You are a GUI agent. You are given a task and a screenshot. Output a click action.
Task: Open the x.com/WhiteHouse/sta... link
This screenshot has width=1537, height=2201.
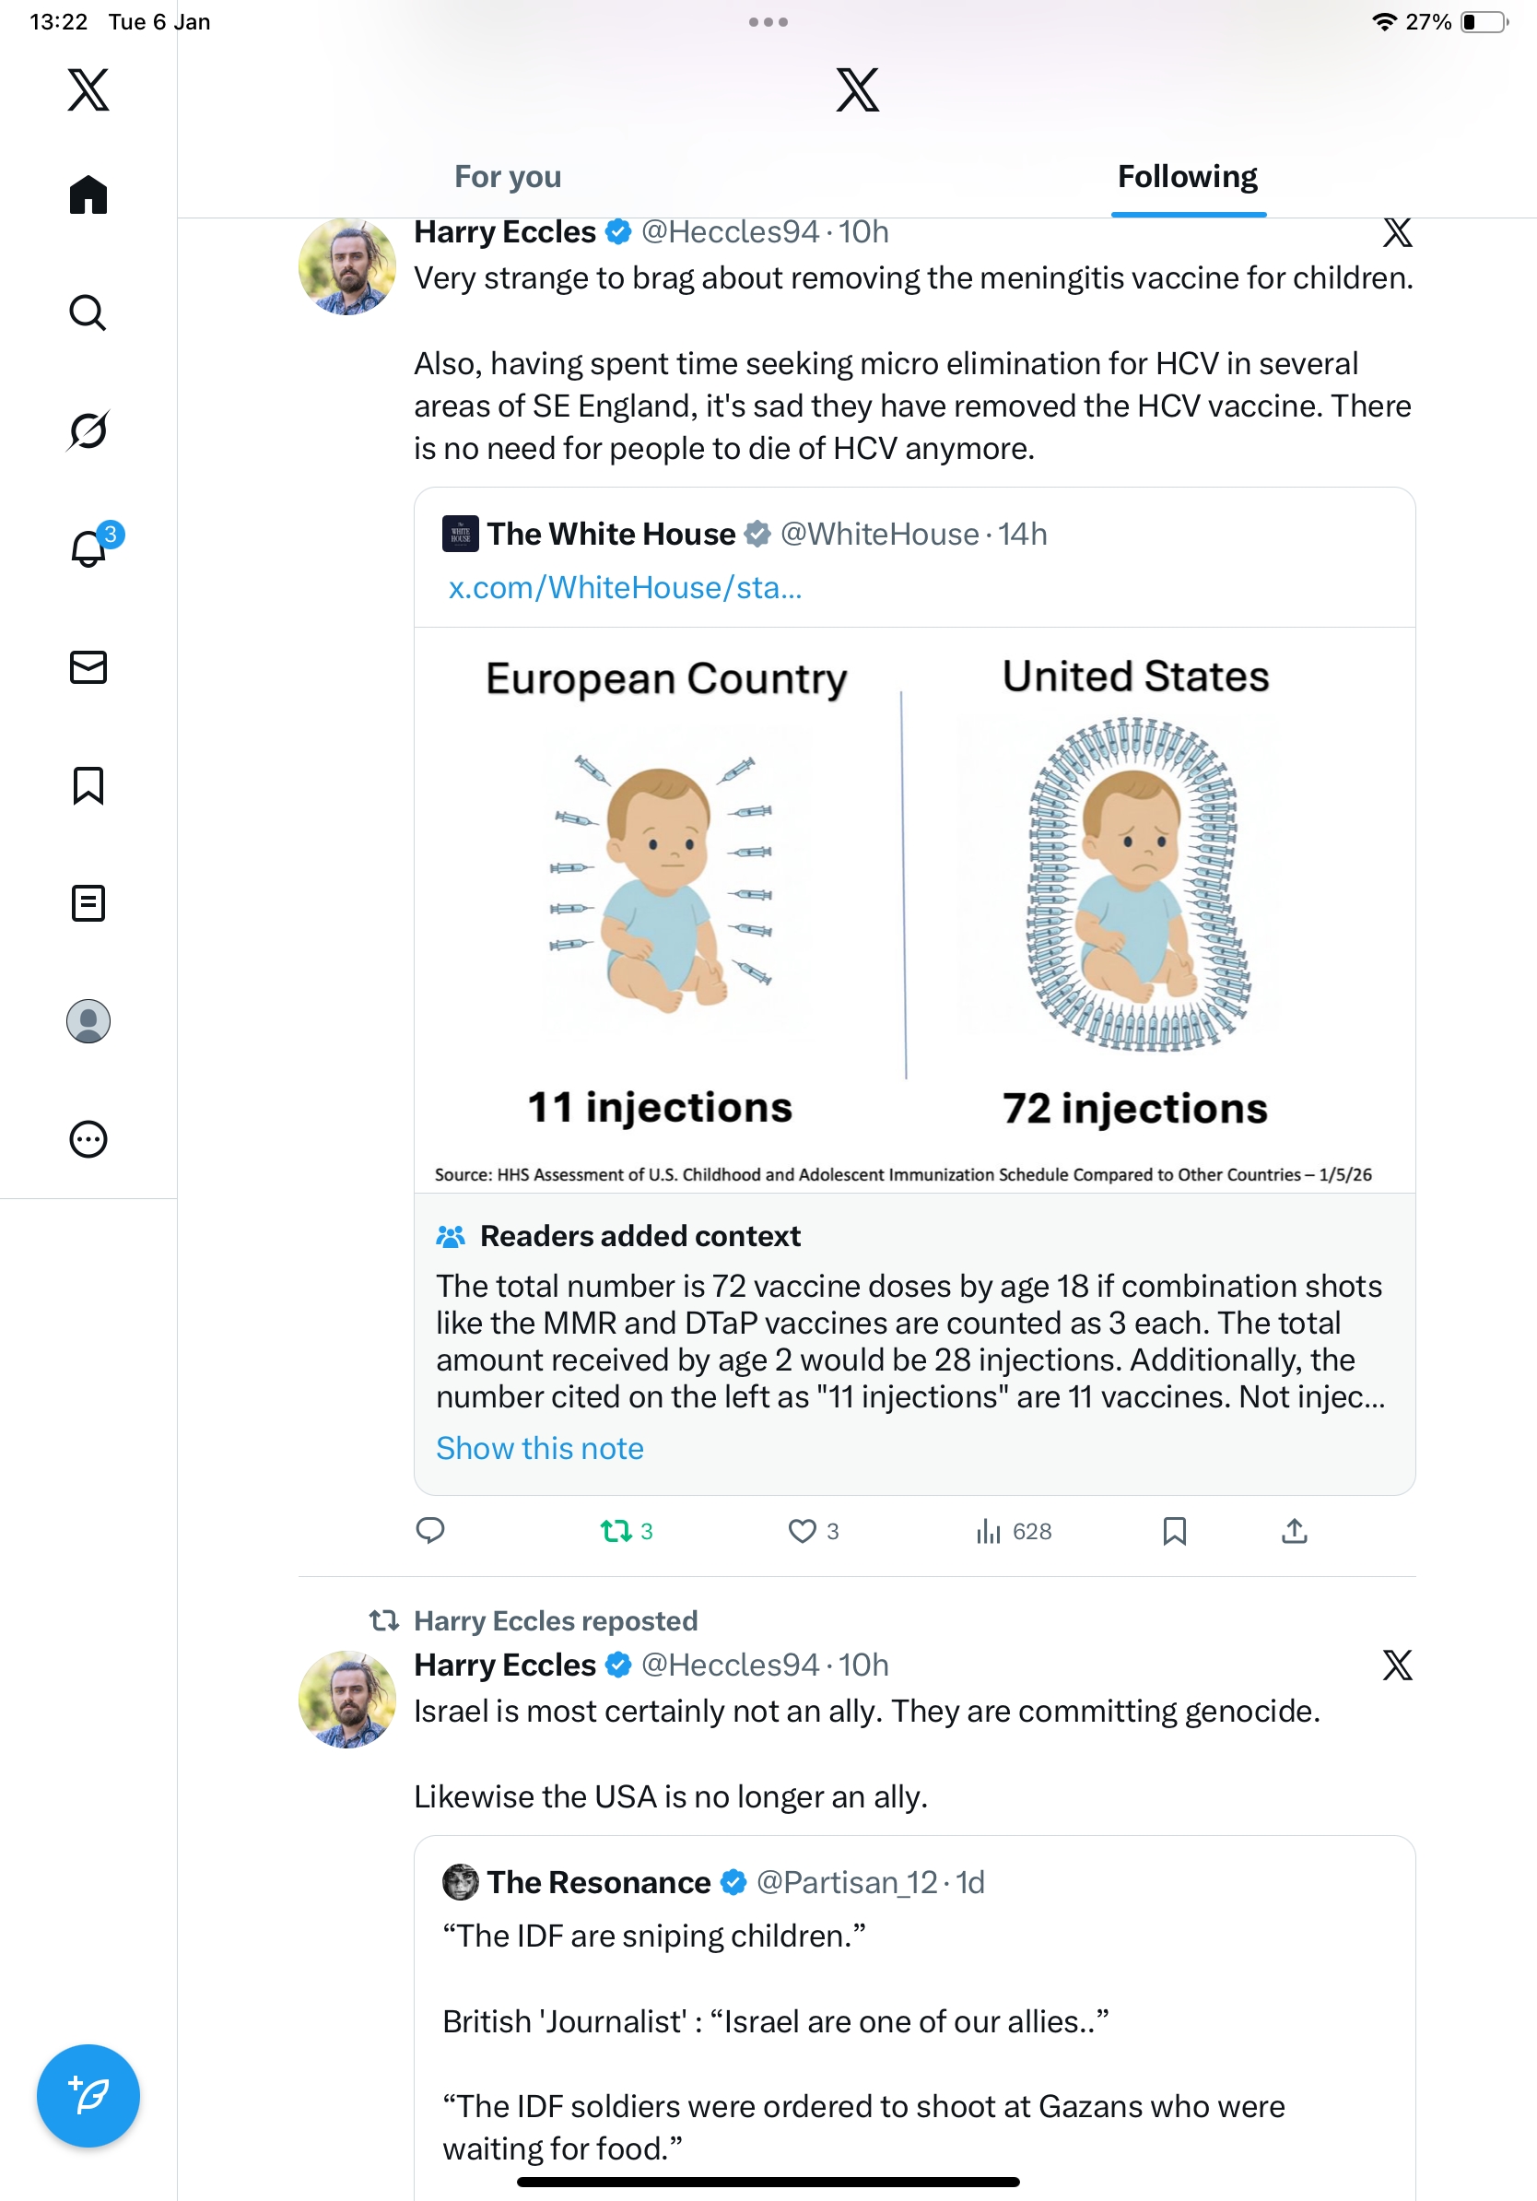625,588
